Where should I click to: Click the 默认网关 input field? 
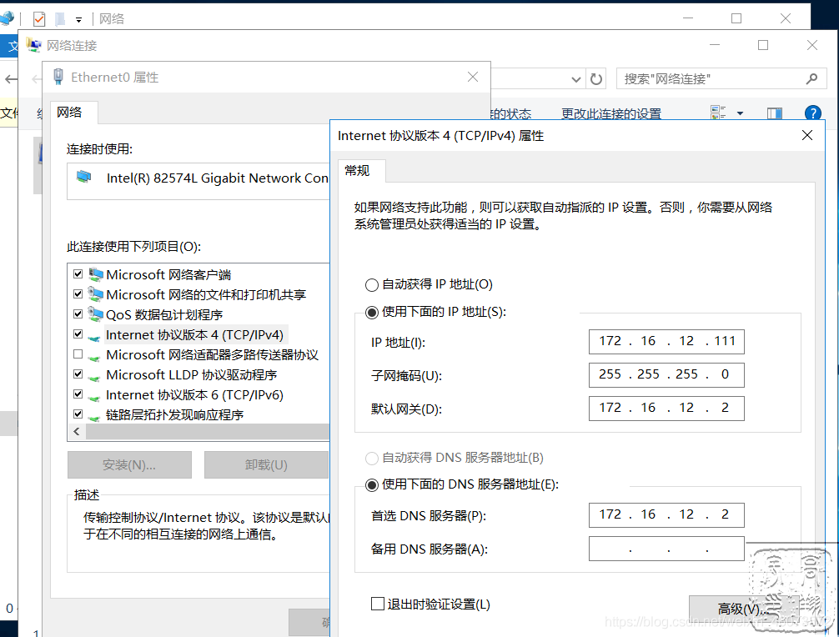(666, 409)
